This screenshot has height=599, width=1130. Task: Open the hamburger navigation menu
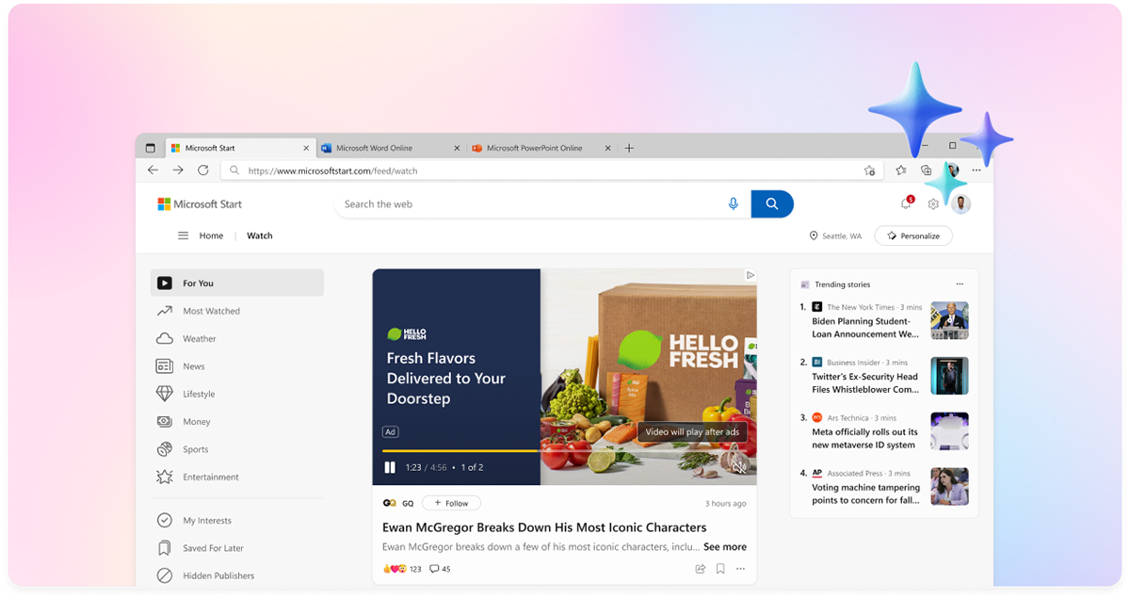183,235
